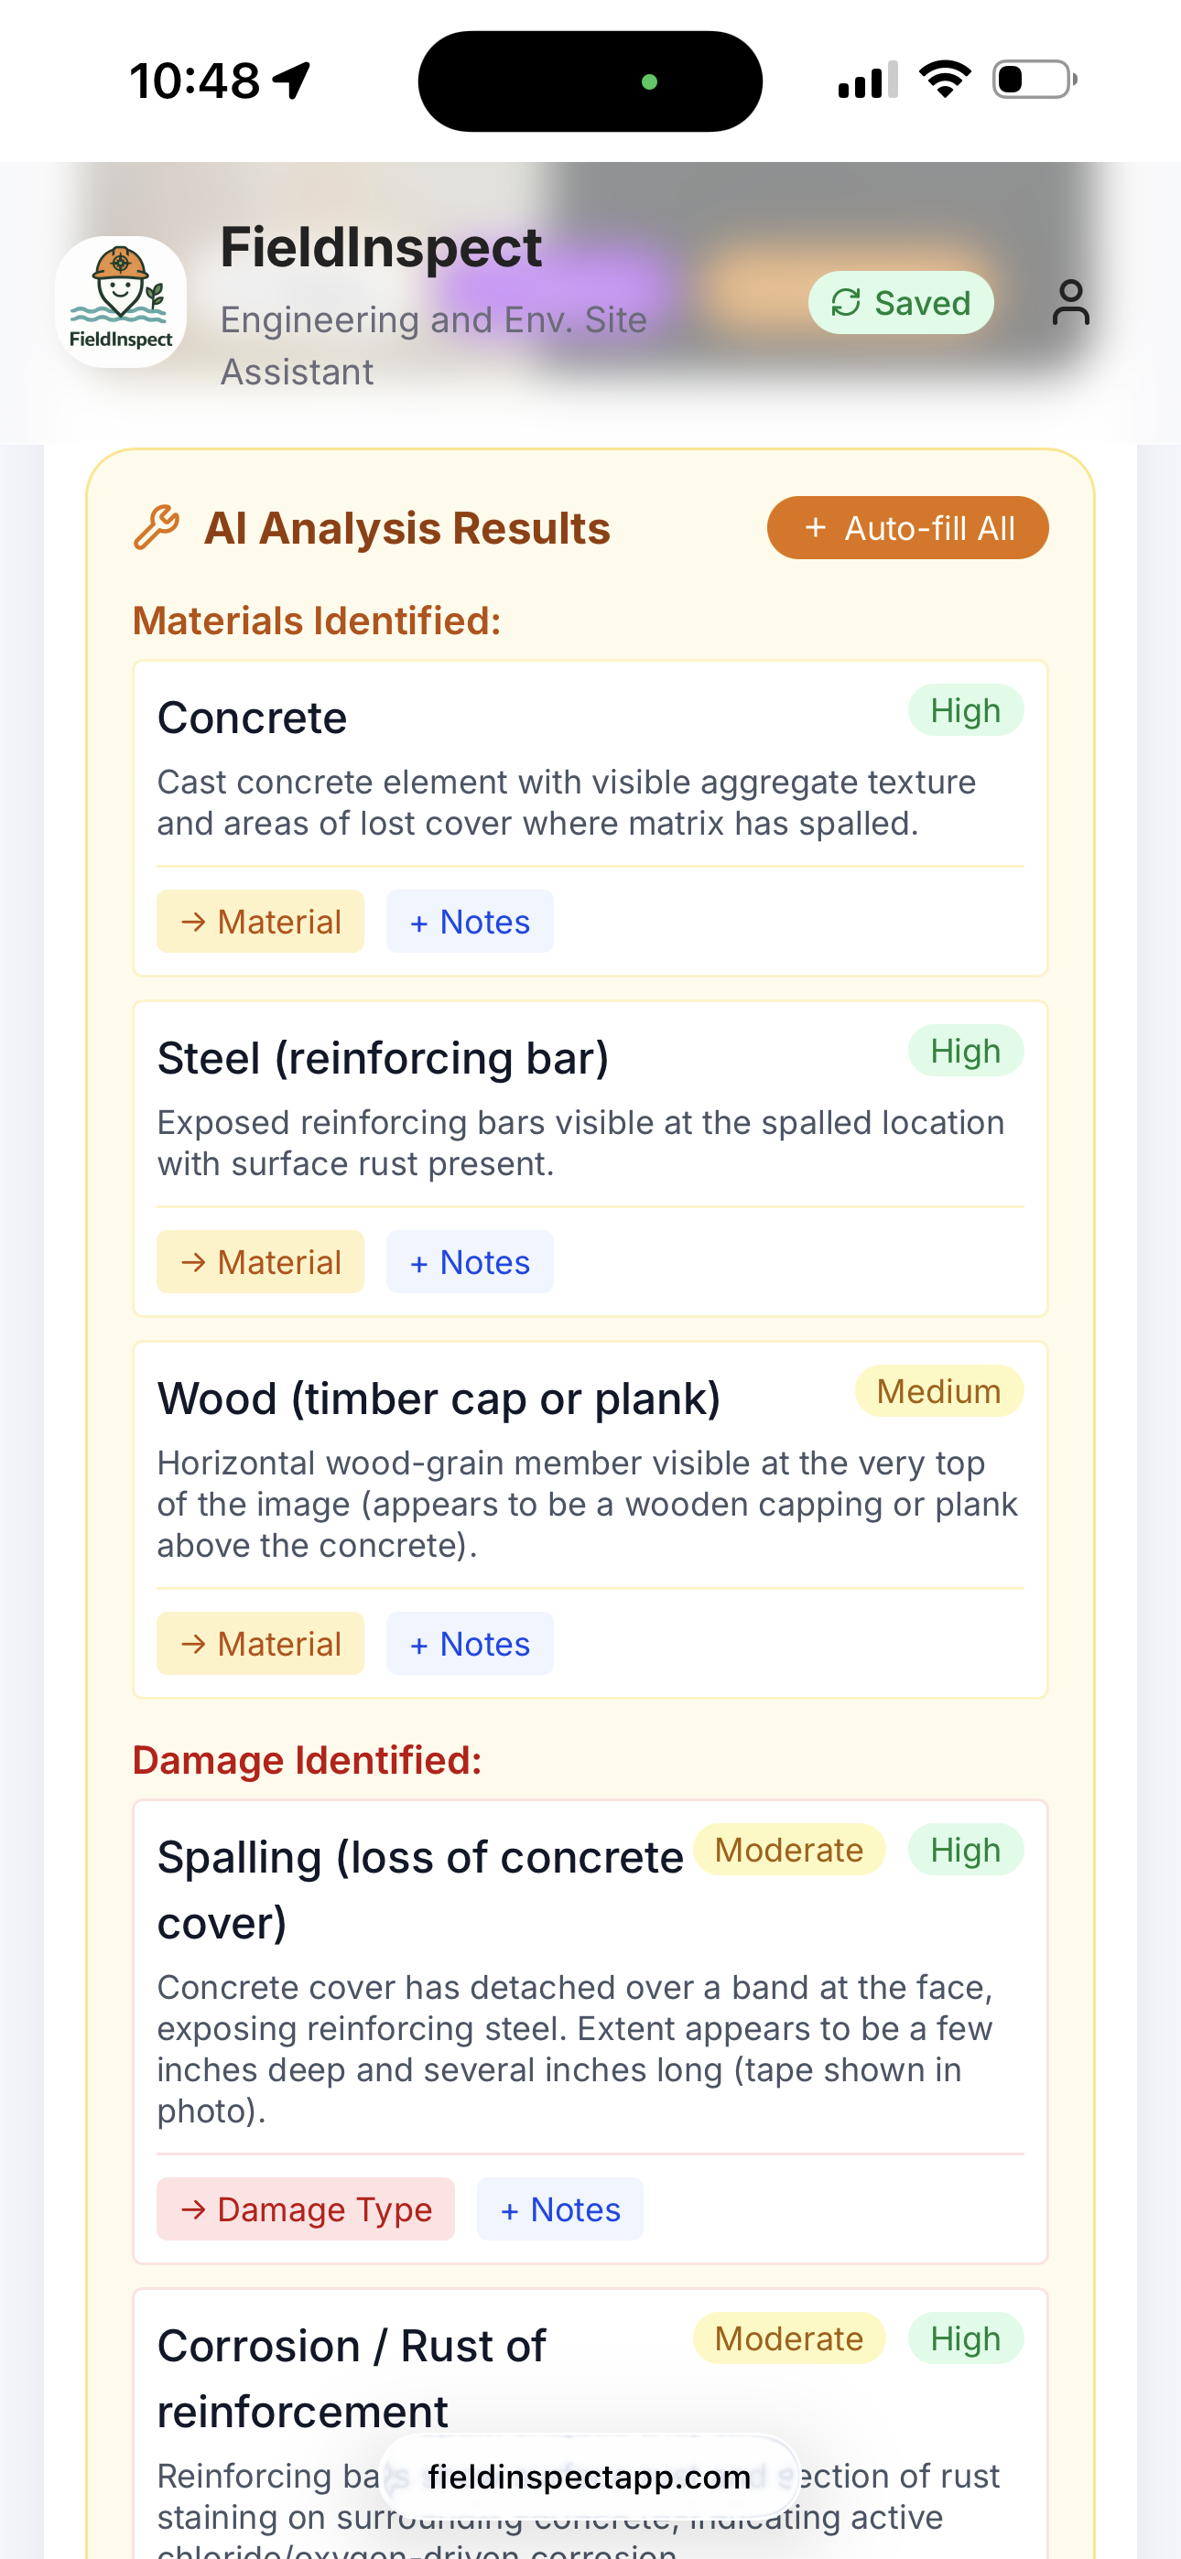Set Spalling as the Damage Type
The image size is (1181, 2559).
coord(305,2209)
